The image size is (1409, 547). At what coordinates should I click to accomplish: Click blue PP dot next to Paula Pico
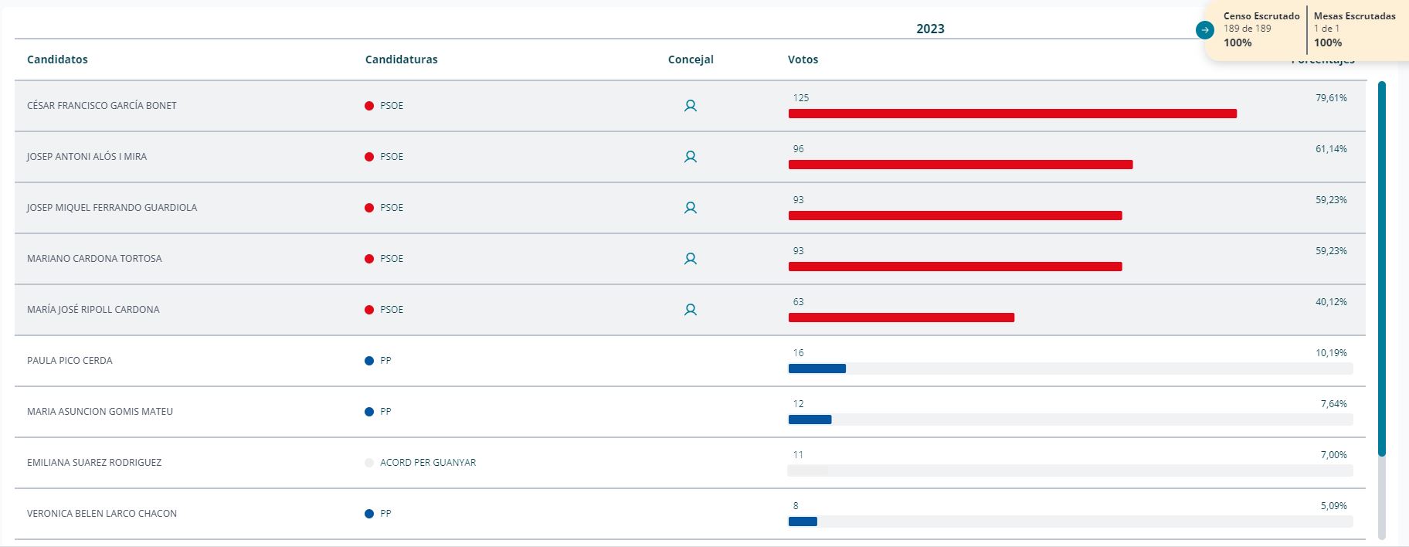pos(369,361)
